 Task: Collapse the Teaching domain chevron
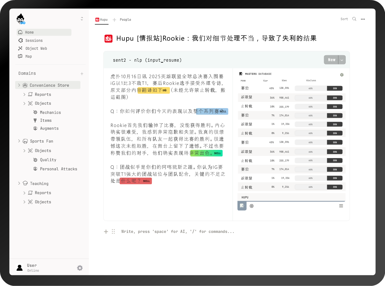tap(19, 183)
